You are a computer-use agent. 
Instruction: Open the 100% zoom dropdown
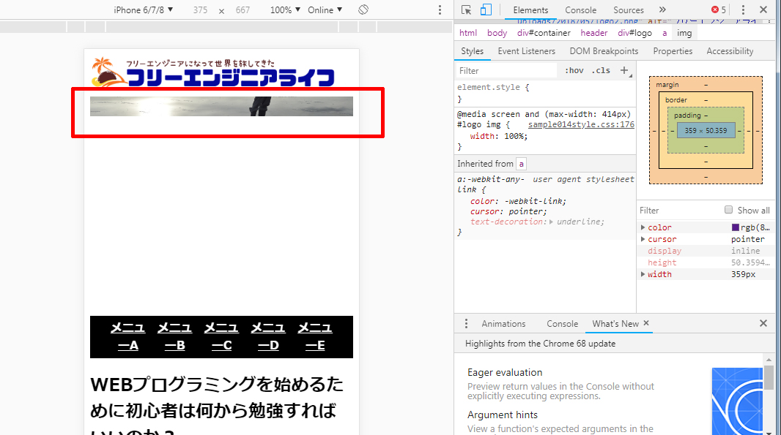[285, 10]
